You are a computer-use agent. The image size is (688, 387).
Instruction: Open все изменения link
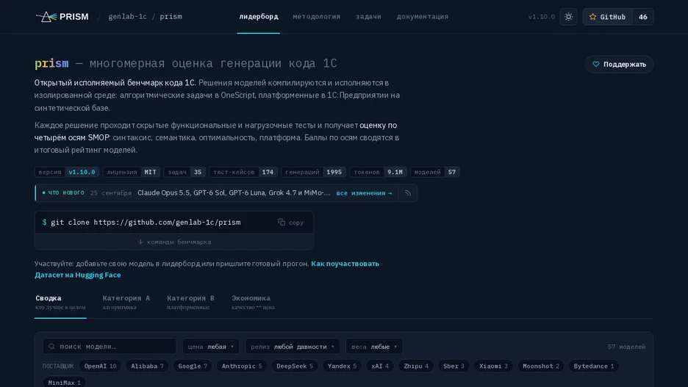click(364, 193)
